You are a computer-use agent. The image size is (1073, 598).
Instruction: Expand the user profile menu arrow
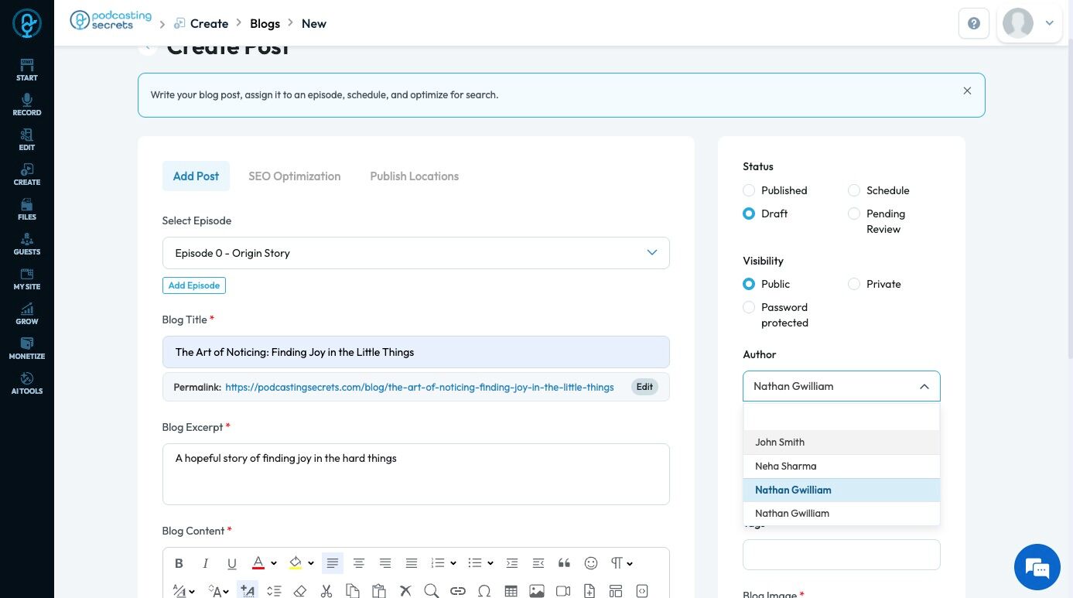1050,23
